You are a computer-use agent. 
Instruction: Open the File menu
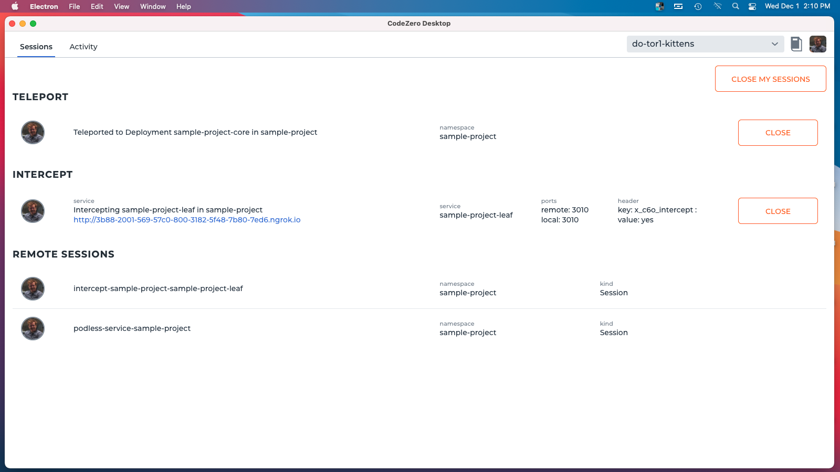(75, 6)
